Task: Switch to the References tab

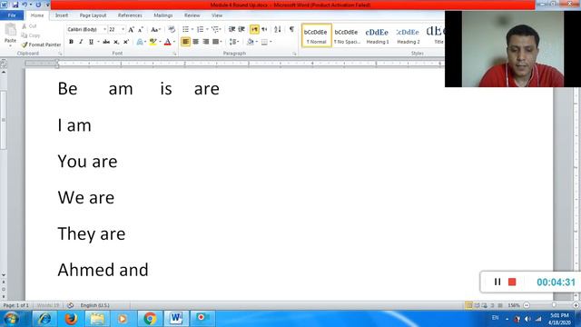Action: pyautogui.click(x=130, y=15)
